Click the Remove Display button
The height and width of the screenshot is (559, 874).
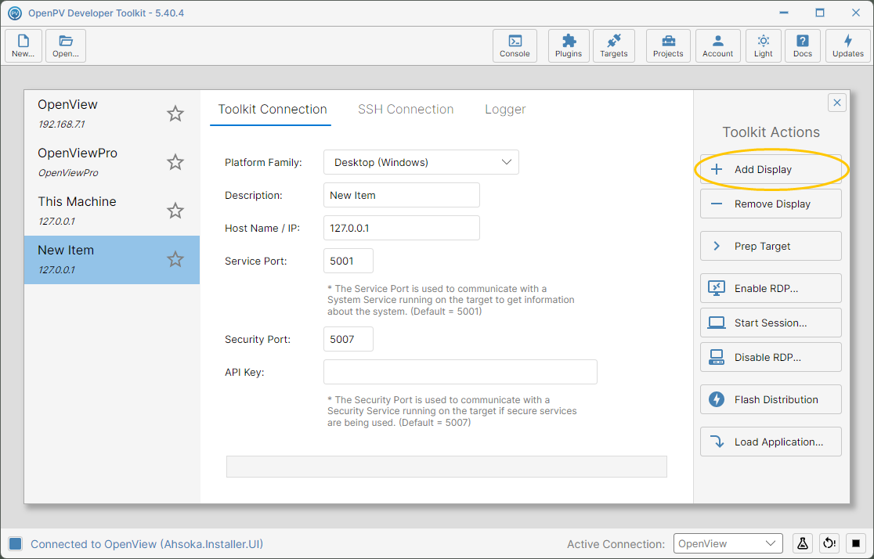click(x=771, y=204)
